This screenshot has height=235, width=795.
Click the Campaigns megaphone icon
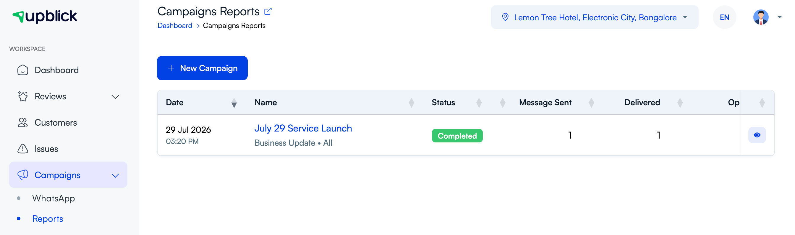(x=23, y=175)
